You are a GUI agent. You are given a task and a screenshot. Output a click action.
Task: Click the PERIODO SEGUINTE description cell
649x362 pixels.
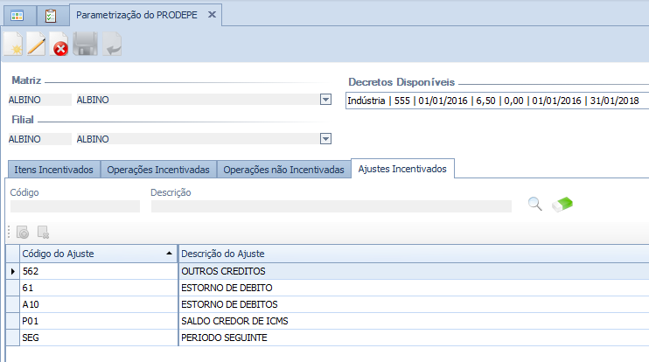pos(414,338)
